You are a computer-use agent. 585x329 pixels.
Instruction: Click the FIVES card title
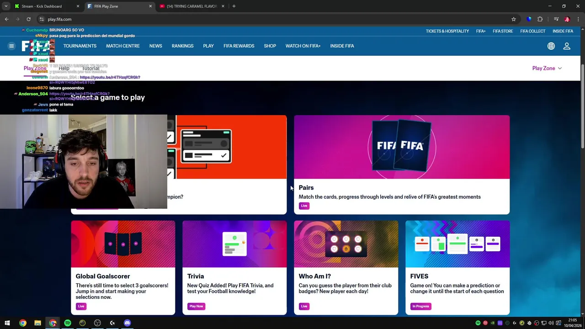point(419,276)
